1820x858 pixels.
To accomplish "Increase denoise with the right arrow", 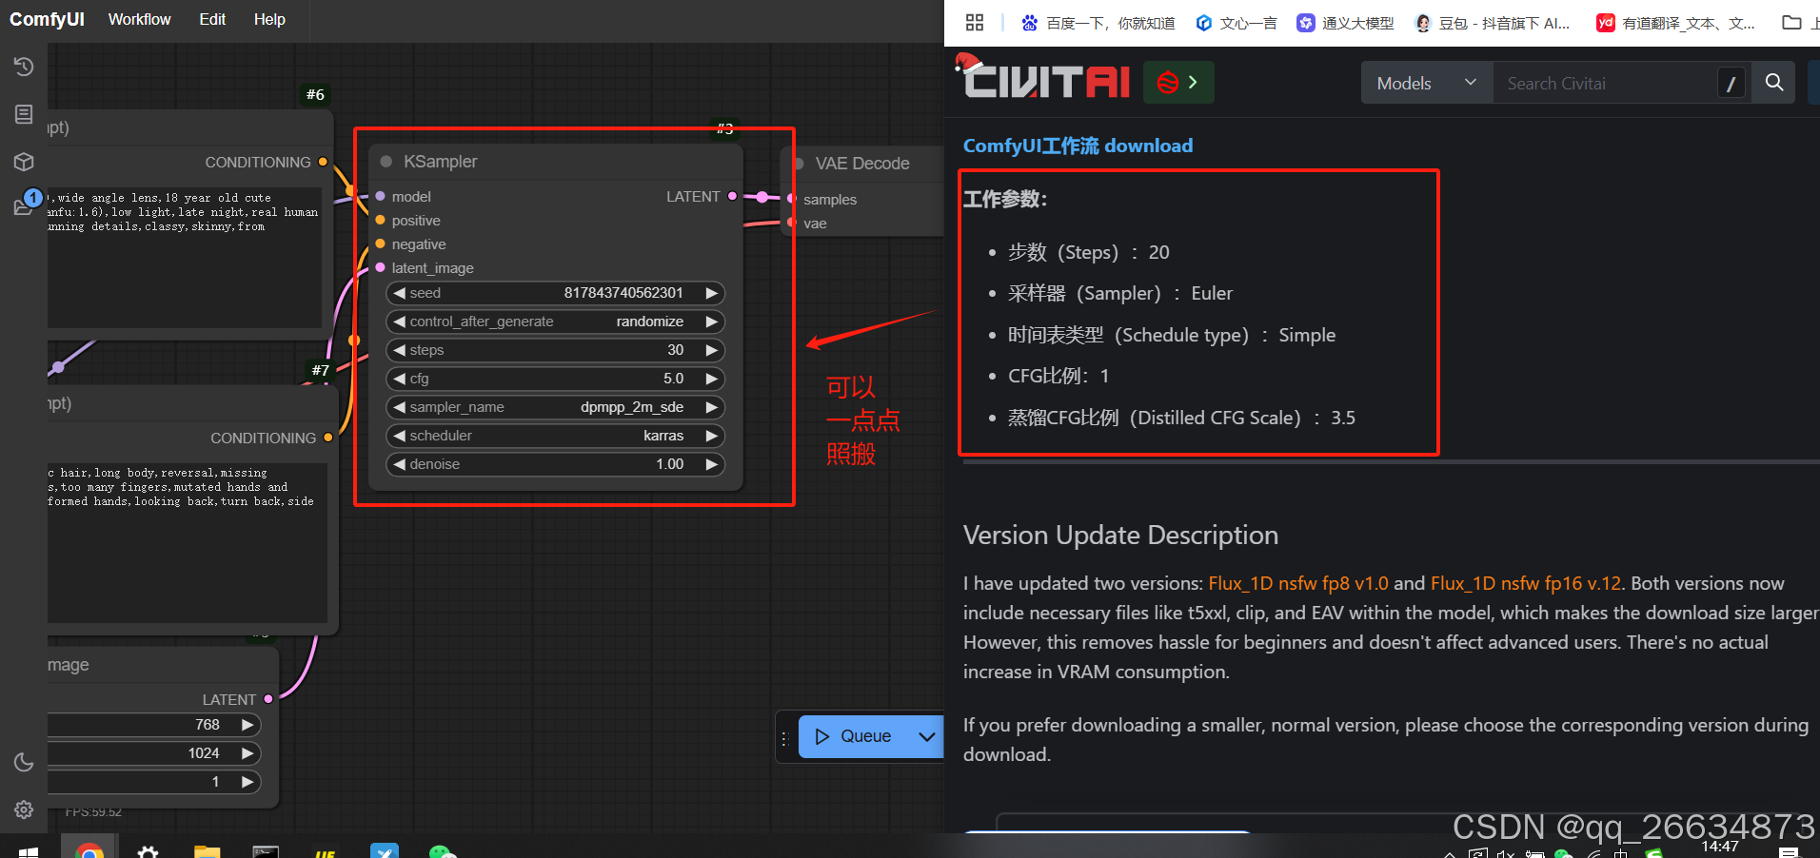I will pyautogui.click(x=711, y=464).
